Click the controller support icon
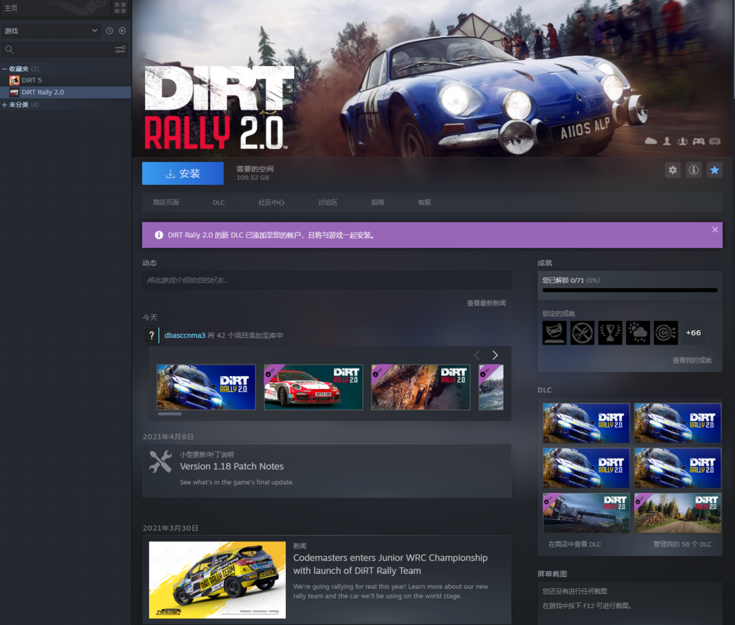 (698, 141)
